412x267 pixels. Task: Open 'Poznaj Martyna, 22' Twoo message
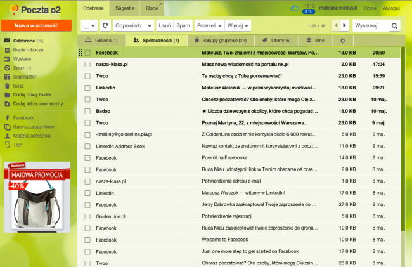pos(254,123)
